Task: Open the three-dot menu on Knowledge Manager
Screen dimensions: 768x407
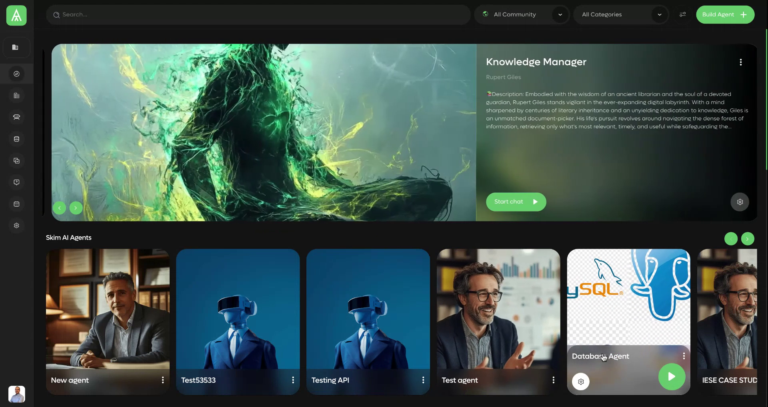Action: 740,62
